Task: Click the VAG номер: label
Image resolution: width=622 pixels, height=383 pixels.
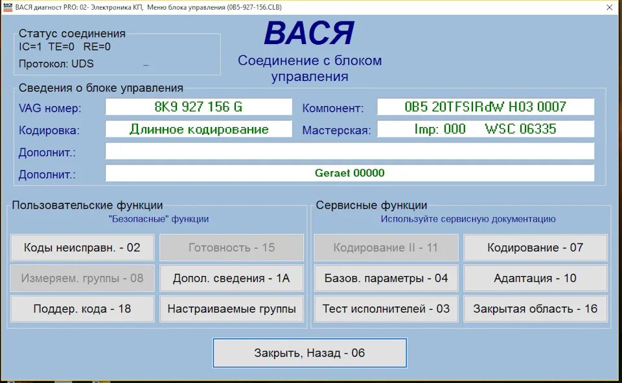Action: point(50,108)
